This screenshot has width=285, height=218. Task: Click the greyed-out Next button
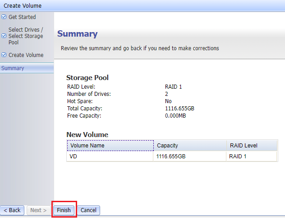click(39, 210)
